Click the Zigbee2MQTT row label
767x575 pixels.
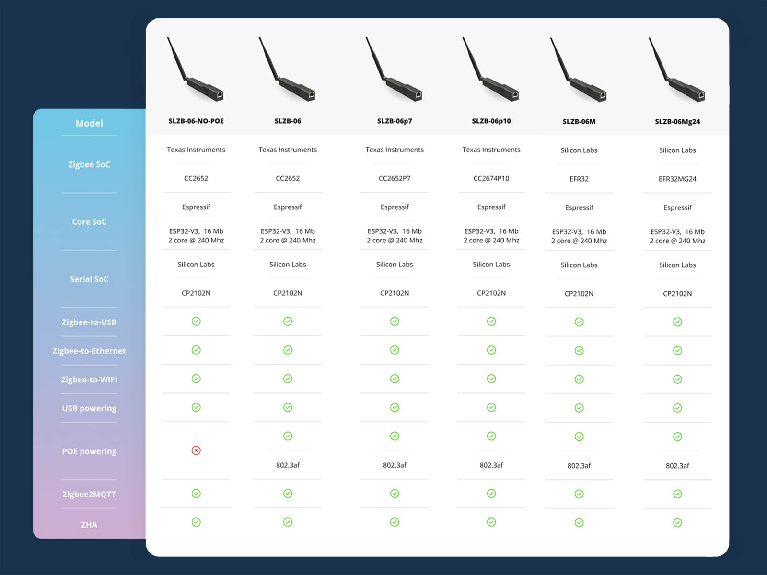click(89, 494)
